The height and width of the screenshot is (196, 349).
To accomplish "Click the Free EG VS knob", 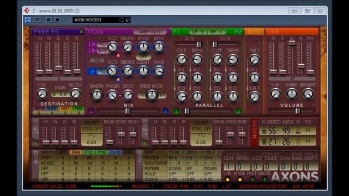I will 42,94.
